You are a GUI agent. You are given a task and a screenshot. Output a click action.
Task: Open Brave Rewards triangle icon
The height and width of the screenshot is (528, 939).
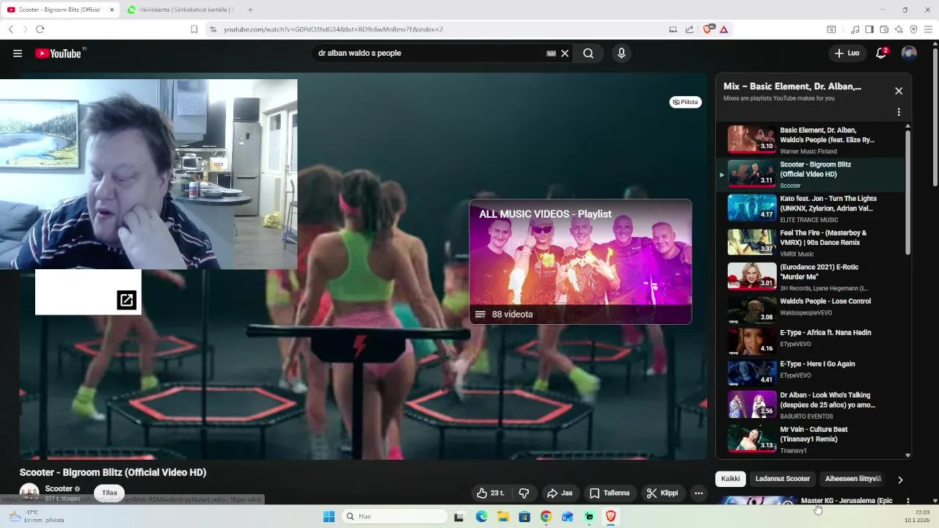[723, 29]
